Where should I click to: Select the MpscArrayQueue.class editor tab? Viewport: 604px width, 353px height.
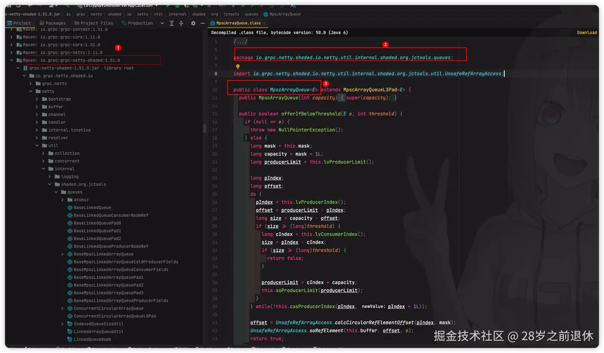click(238, 23)
